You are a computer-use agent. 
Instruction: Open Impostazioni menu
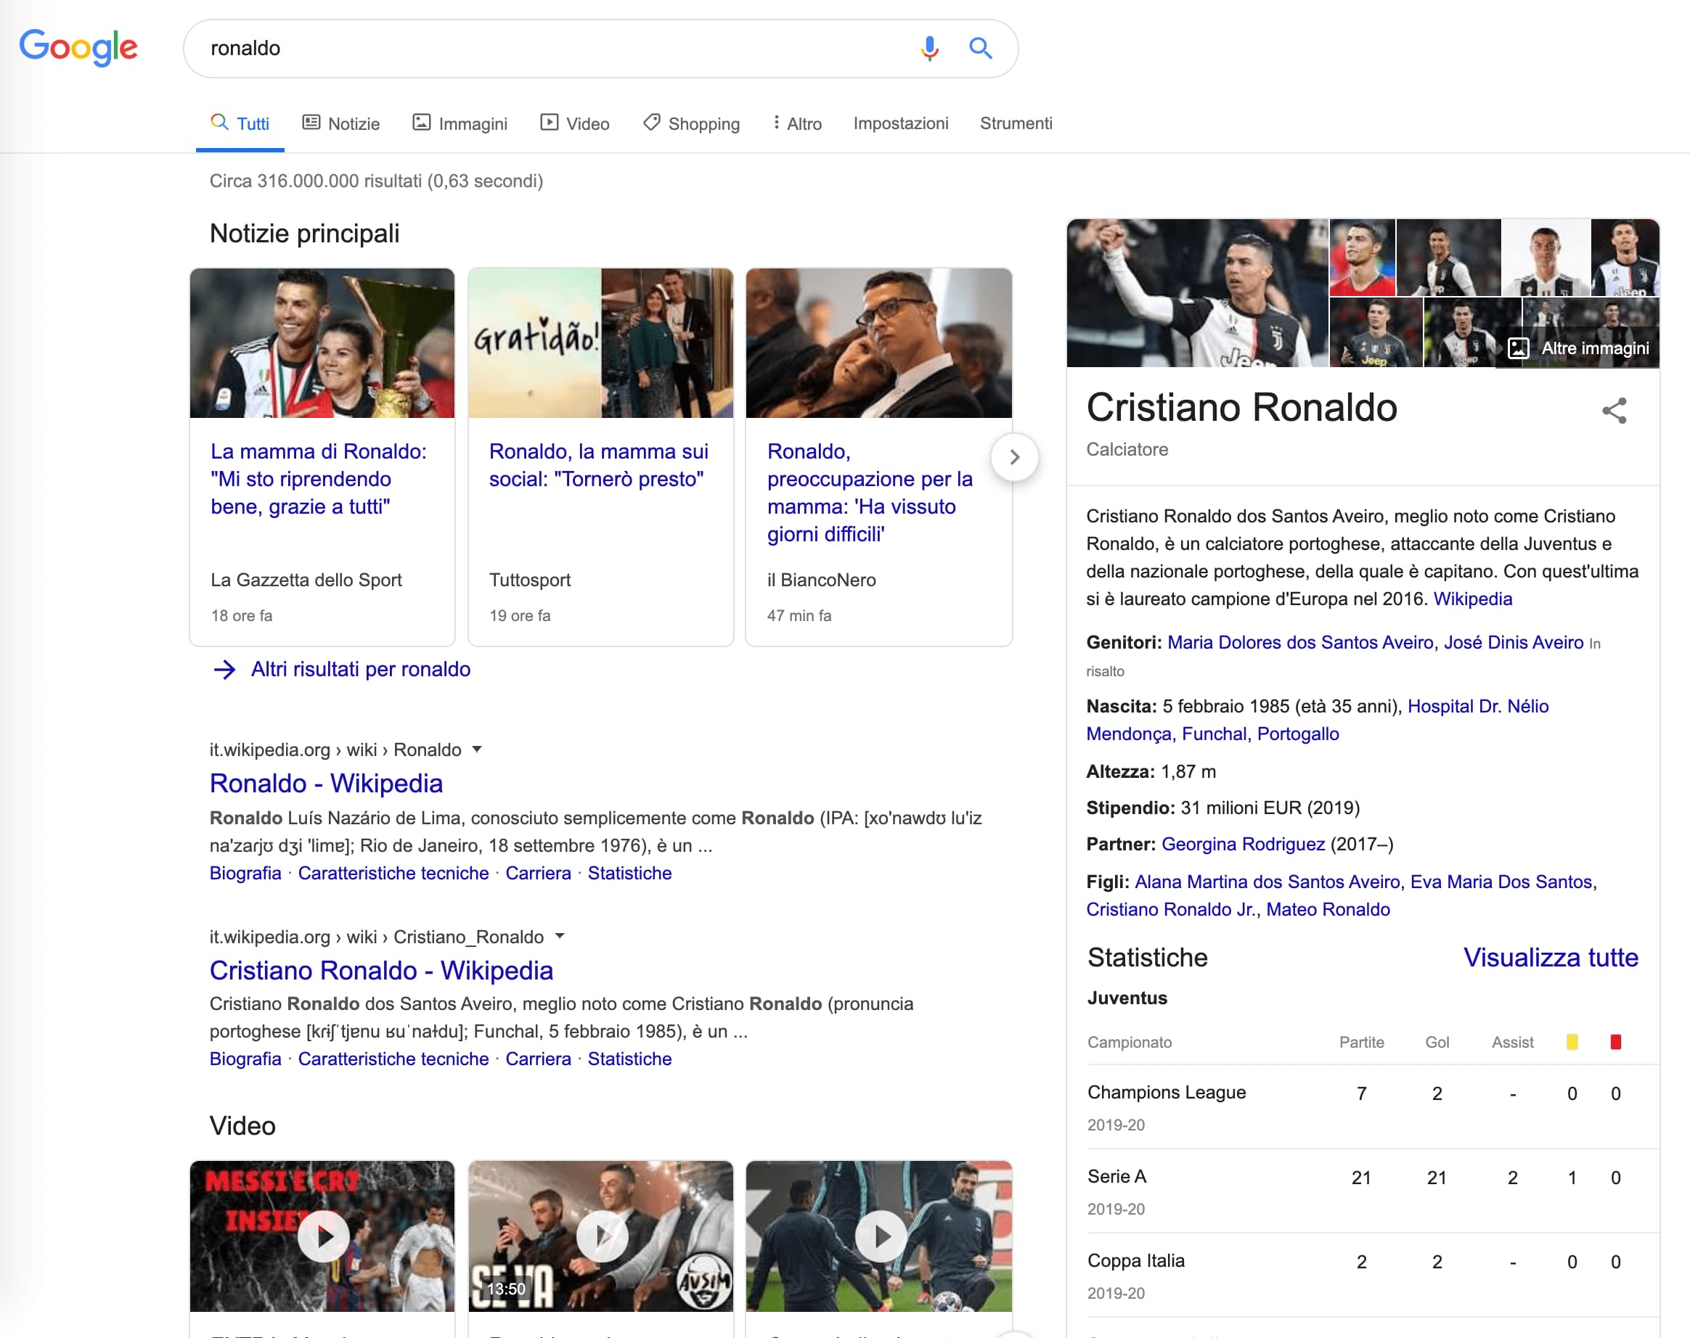pos(901,123)
